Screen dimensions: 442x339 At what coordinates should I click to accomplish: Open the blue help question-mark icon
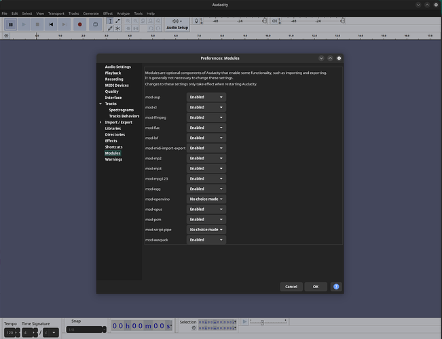(336, 287)
